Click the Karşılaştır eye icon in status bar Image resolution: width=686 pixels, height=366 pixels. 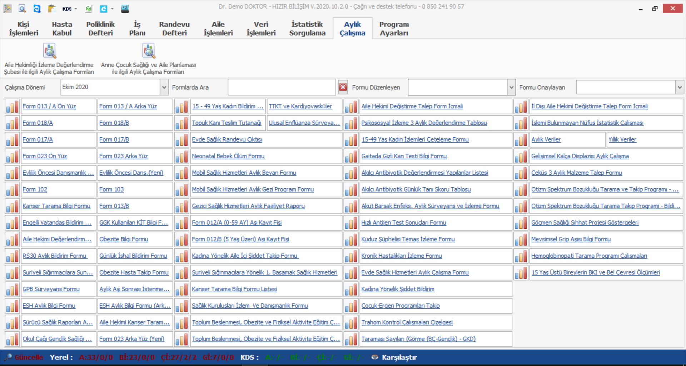click(x=375, y=357)
